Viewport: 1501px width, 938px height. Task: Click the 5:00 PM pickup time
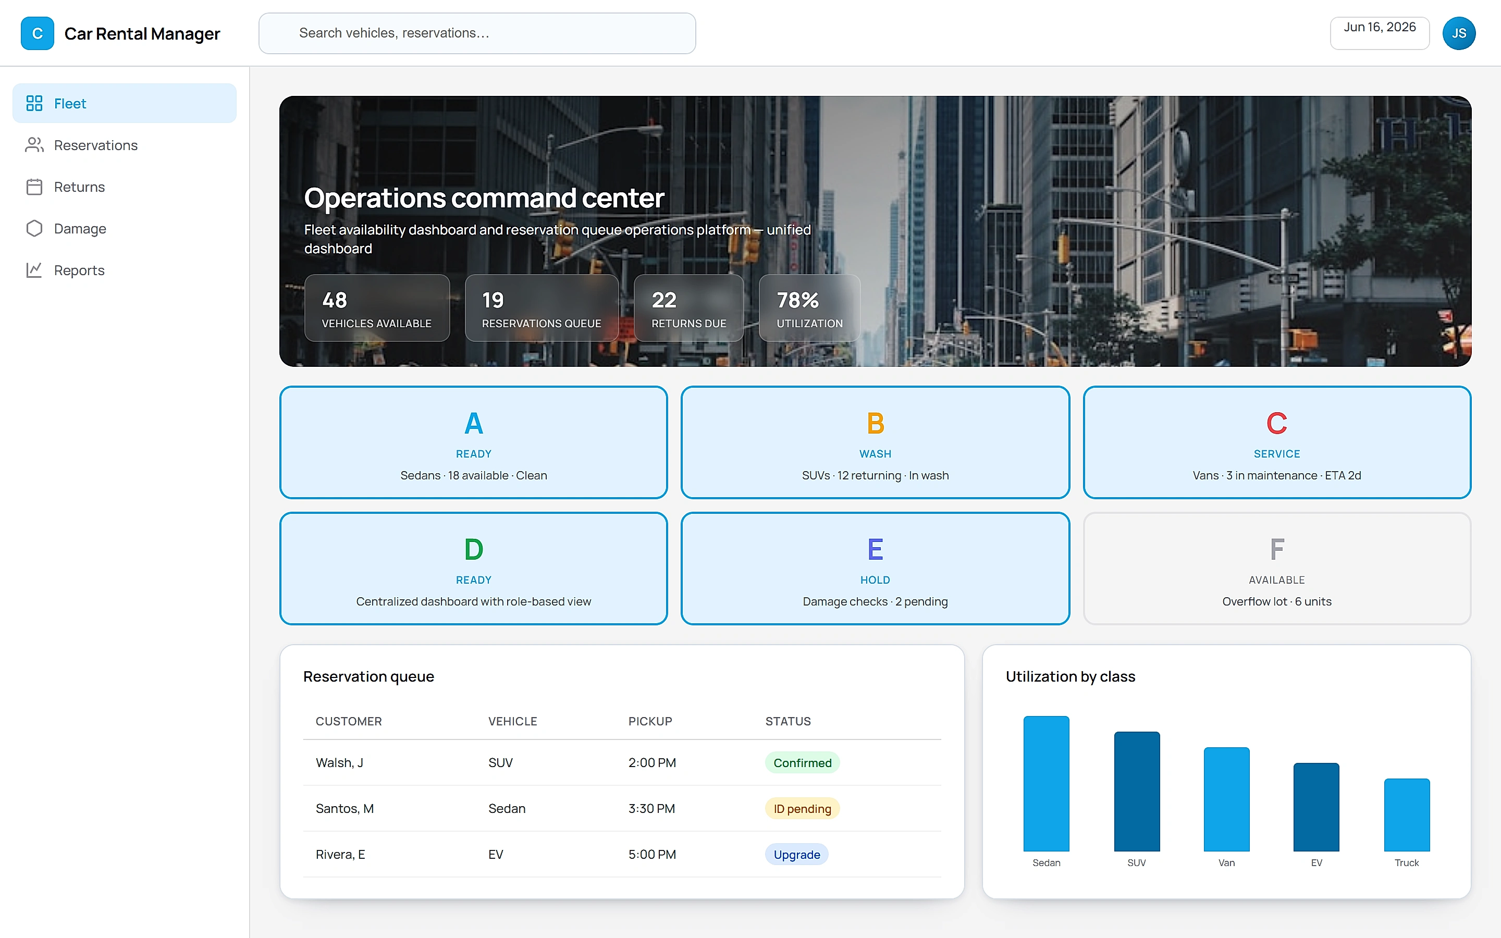coord(652,854)
